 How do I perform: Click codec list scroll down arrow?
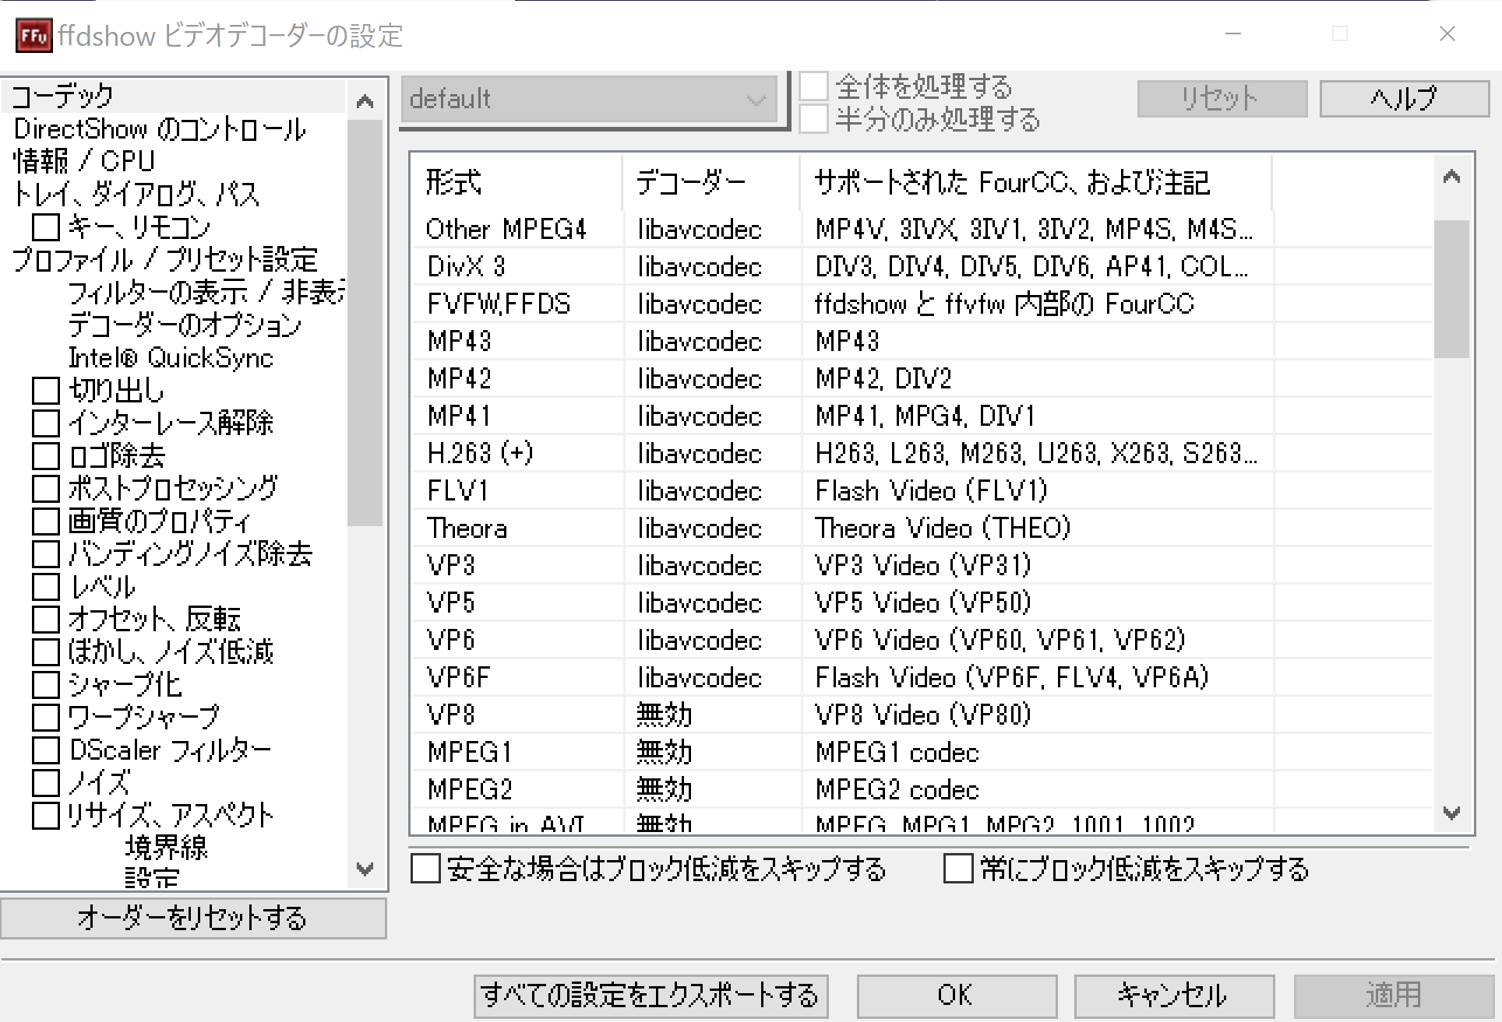point(1451,813)
